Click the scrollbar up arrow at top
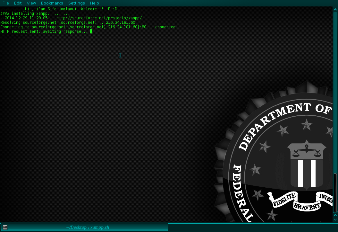This screenshot has height=232, width=338. [x=335, y=10]
